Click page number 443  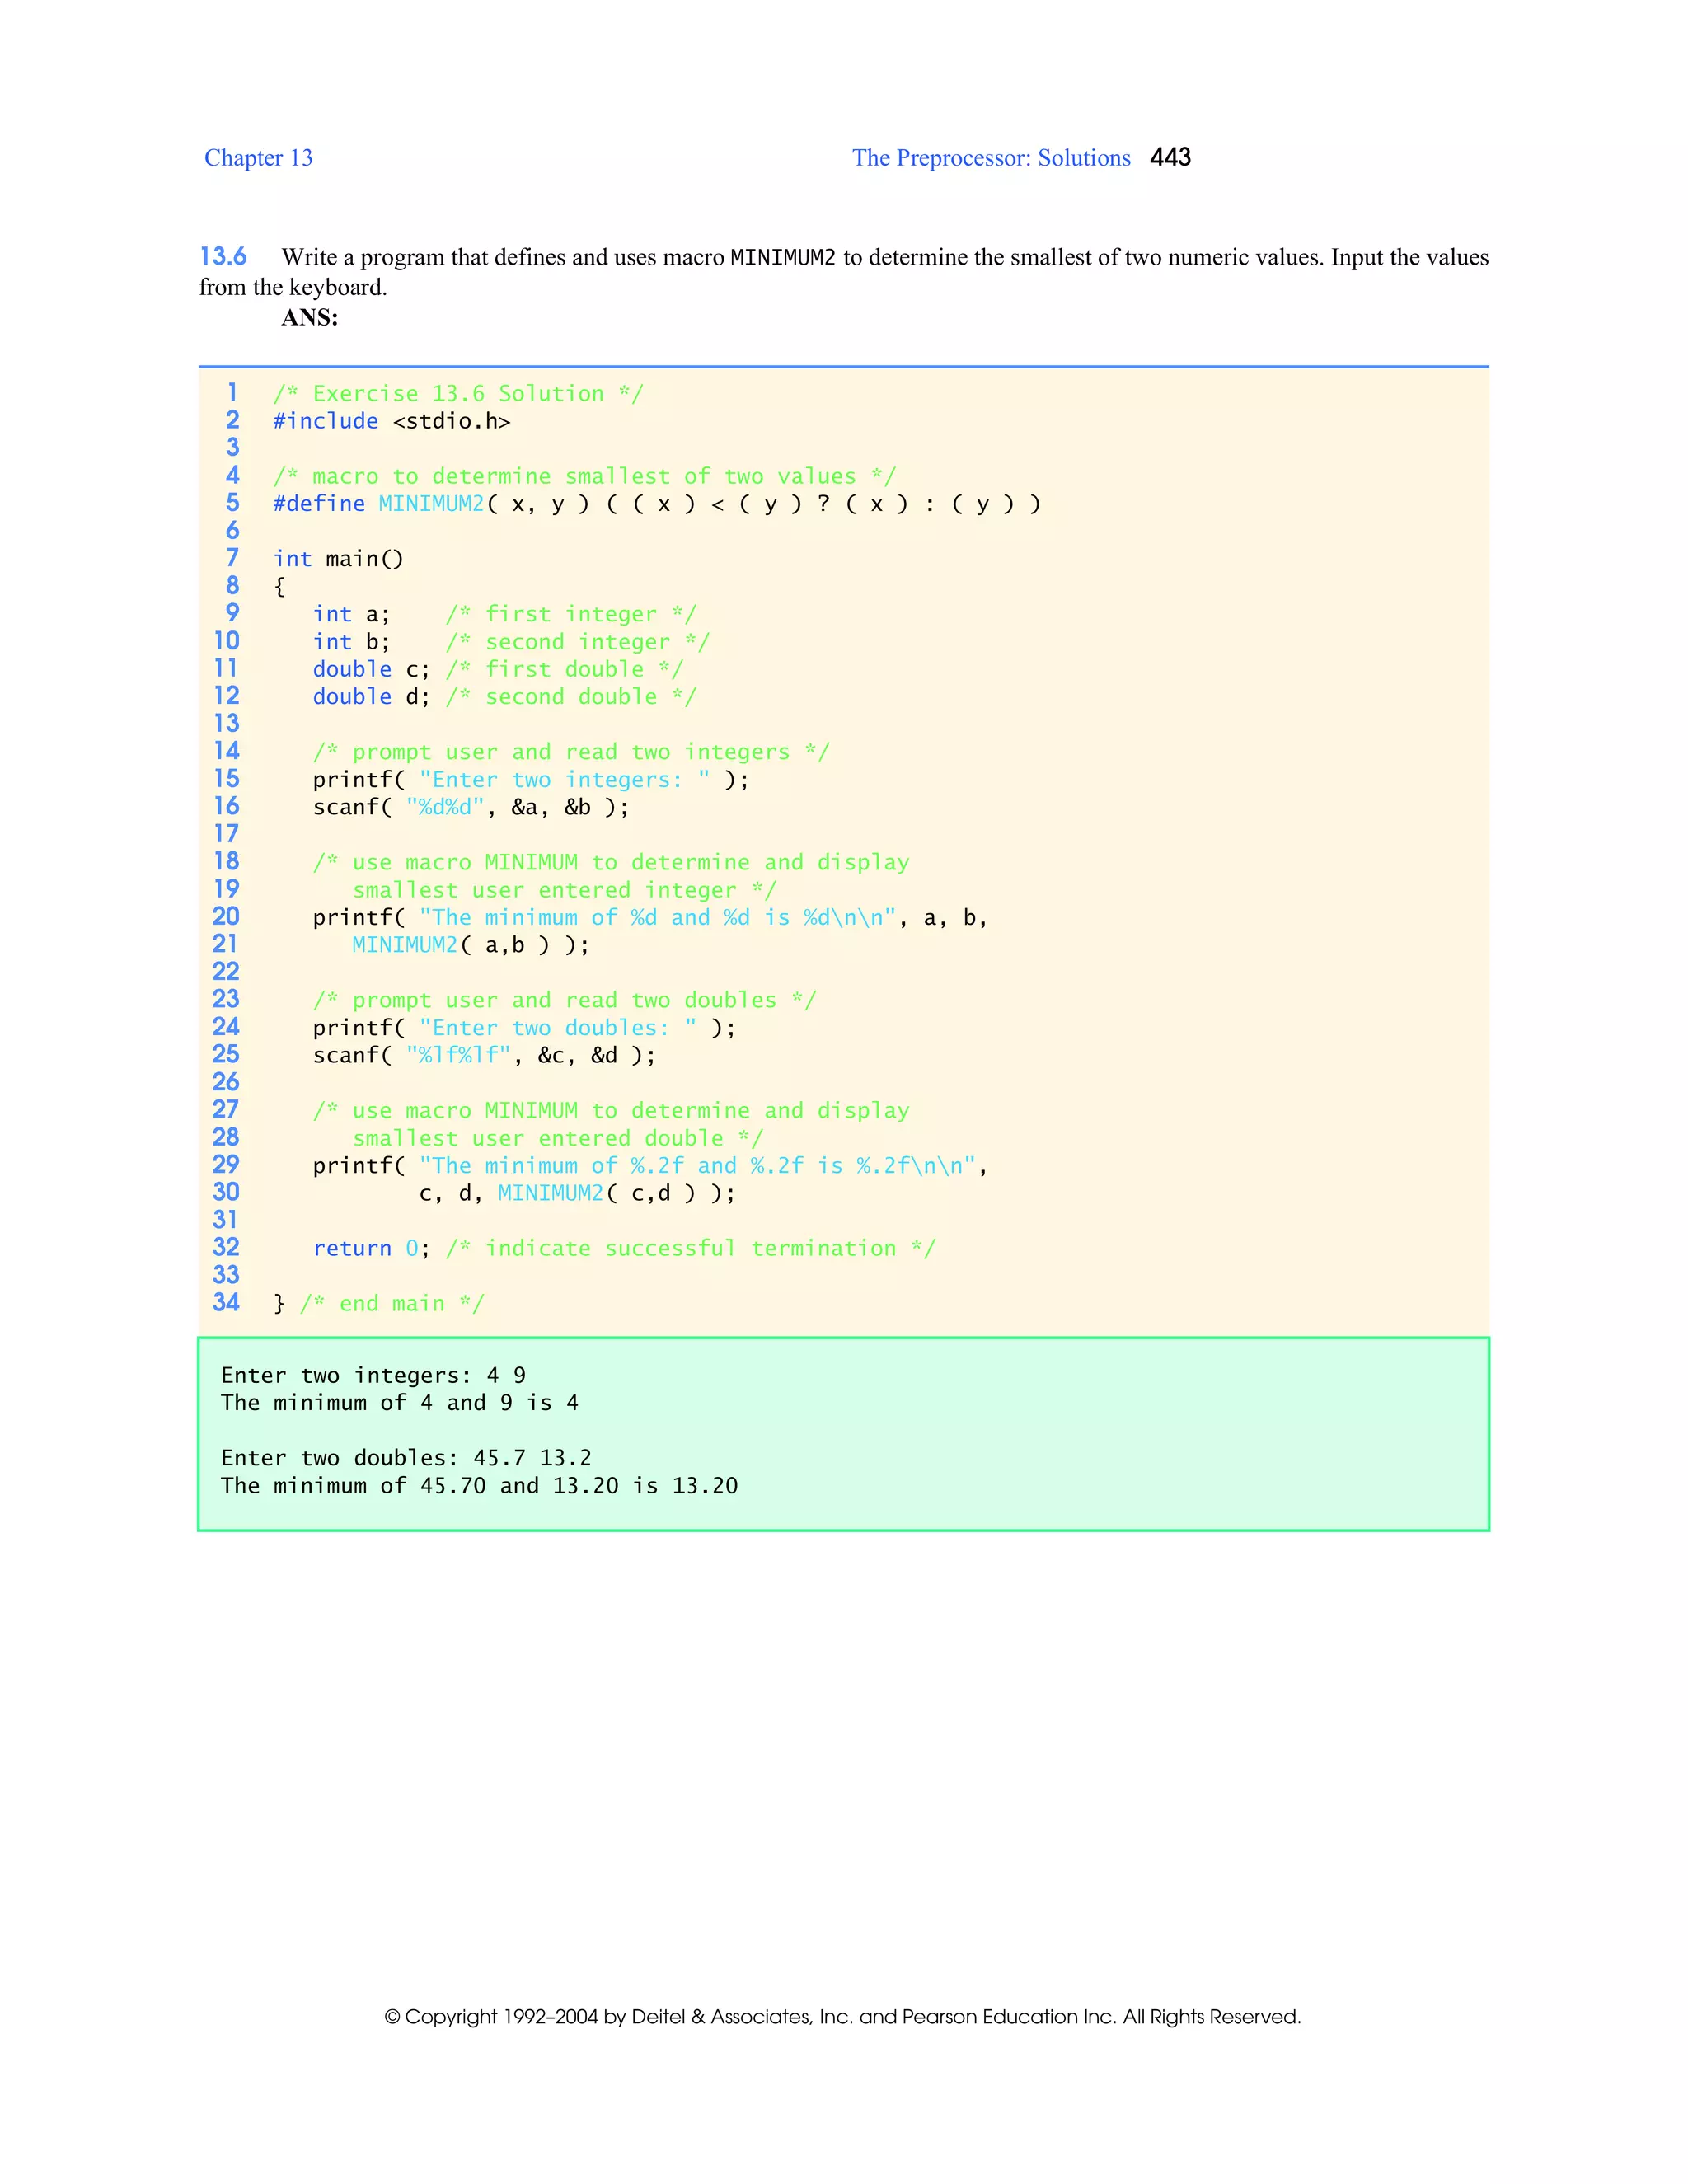[1170, 157]
